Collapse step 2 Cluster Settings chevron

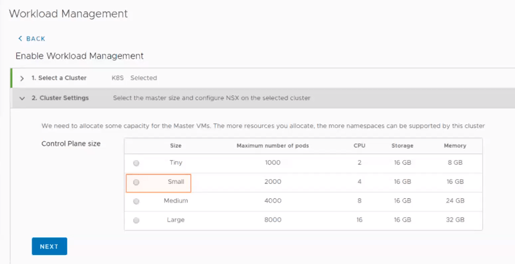(22, 98)
